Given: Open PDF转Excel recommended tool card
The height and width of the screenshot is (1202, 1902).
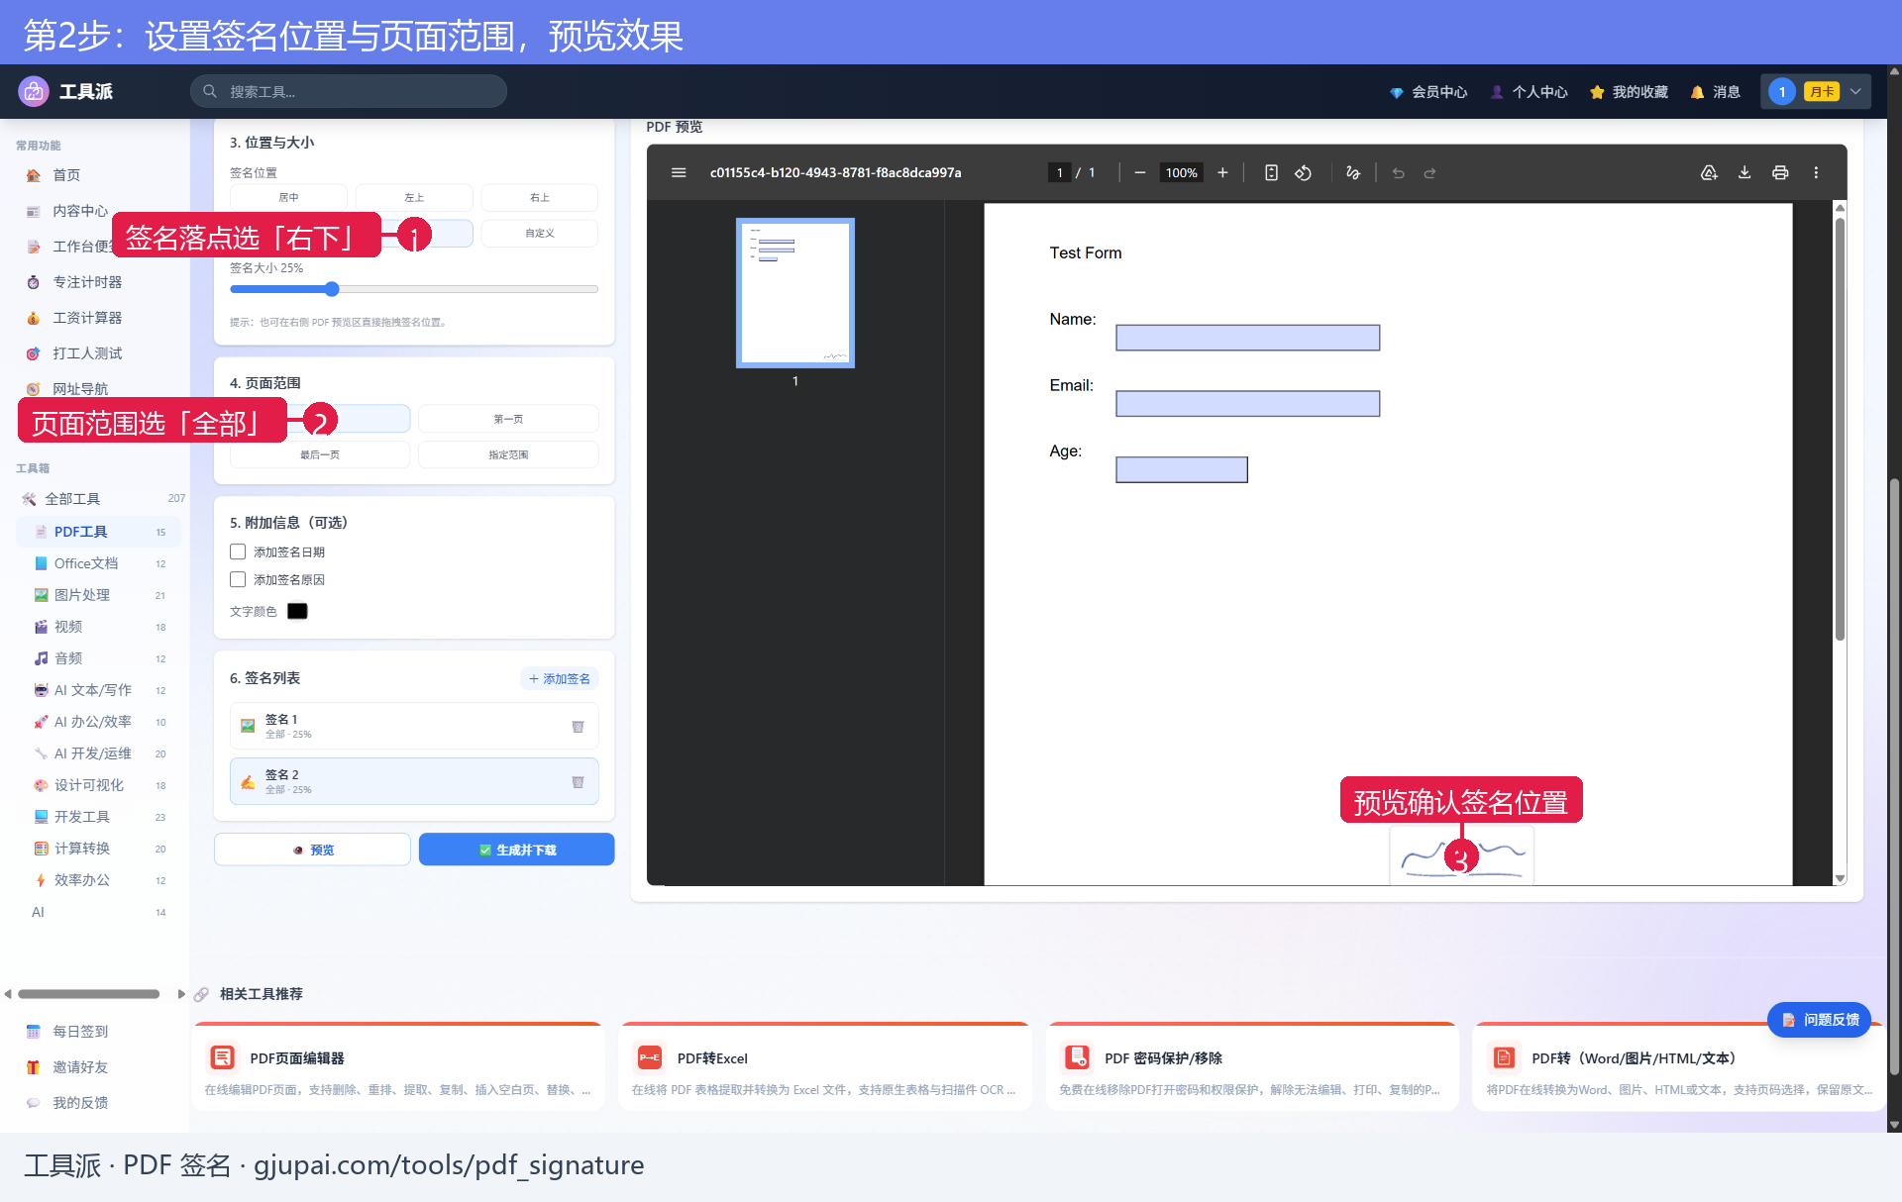Looking at the screenshot, I should pyautogui.click(x=825, y=1067).
